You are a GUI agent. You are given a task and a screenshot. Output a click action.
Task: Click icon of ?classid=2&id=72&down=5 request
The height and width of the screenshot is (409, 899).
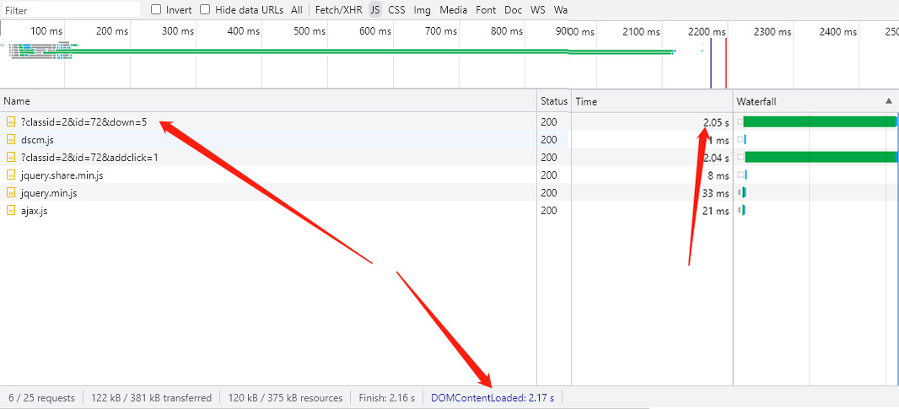pyautogui.click(x=11, y=122)
